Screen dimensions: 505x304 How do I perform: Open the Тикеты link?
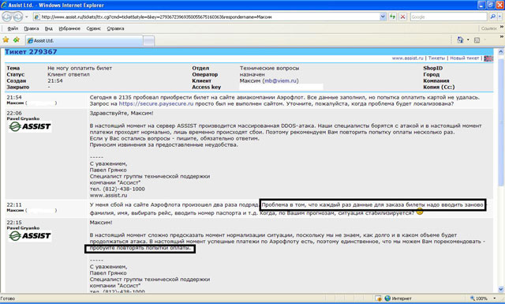tap(436, 58)
